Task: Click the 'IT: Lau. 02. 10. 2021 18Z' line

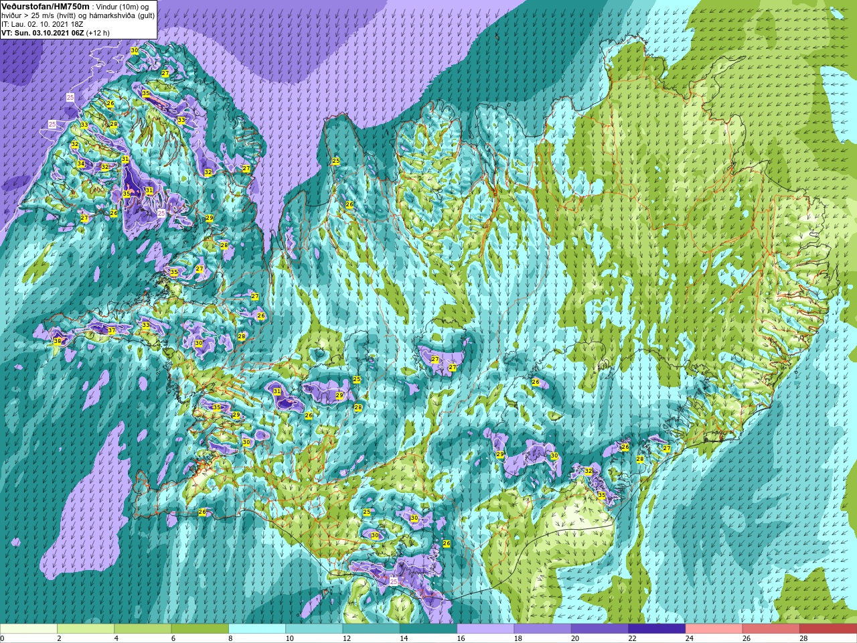Action: (42, 24)
